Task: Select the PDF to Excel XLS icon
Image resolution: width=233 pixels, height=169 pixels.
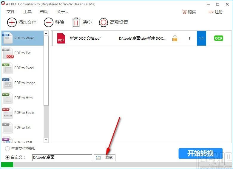Action: point(7,68)
